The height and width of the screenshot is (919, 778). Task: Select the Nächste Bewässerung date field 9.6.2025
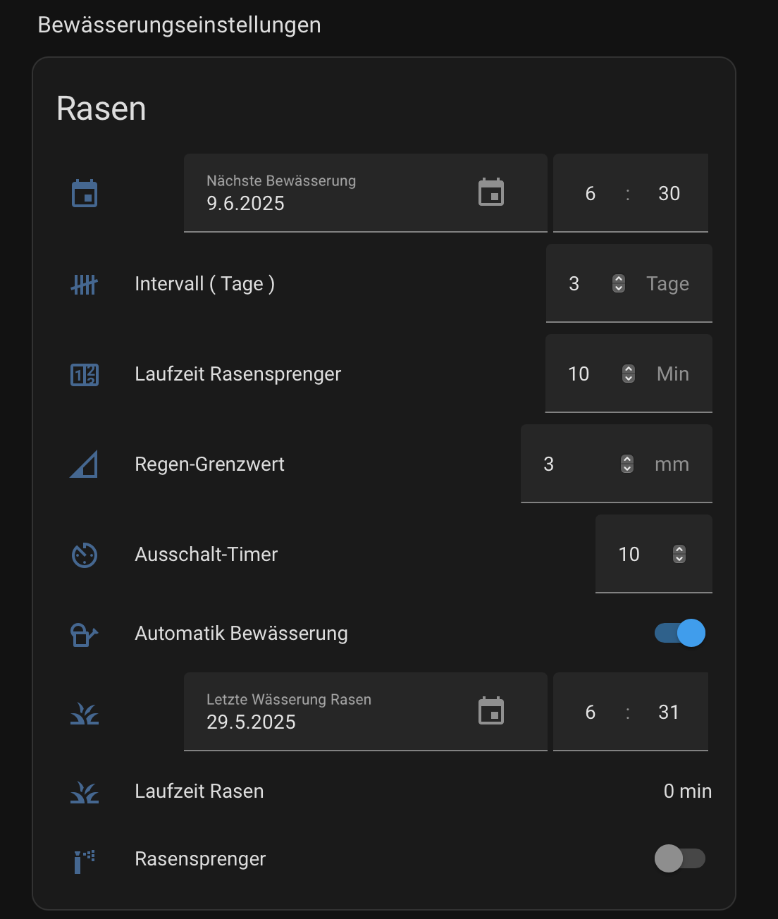pos(366,193)
